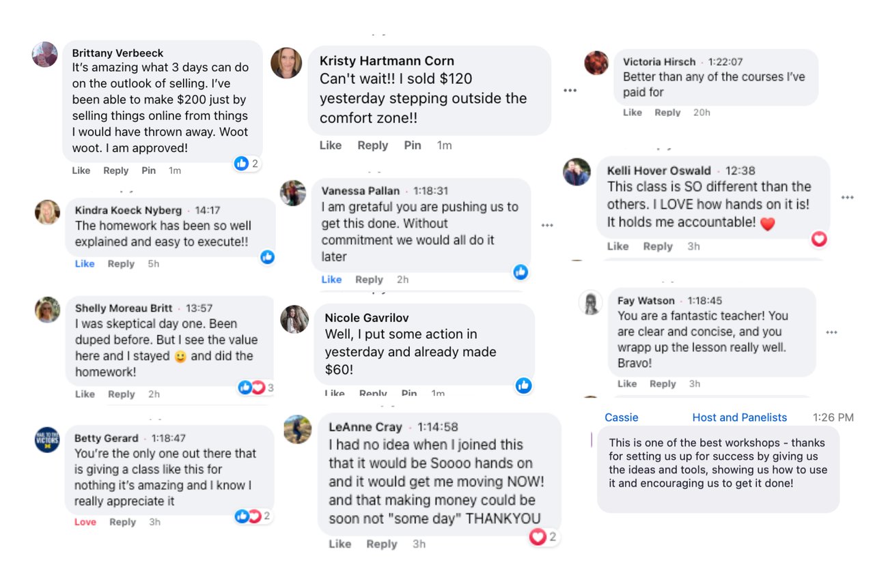Open Victoria Hirsch's profile photo
This screenshot has width=888, height=588.
click(596, 63)
